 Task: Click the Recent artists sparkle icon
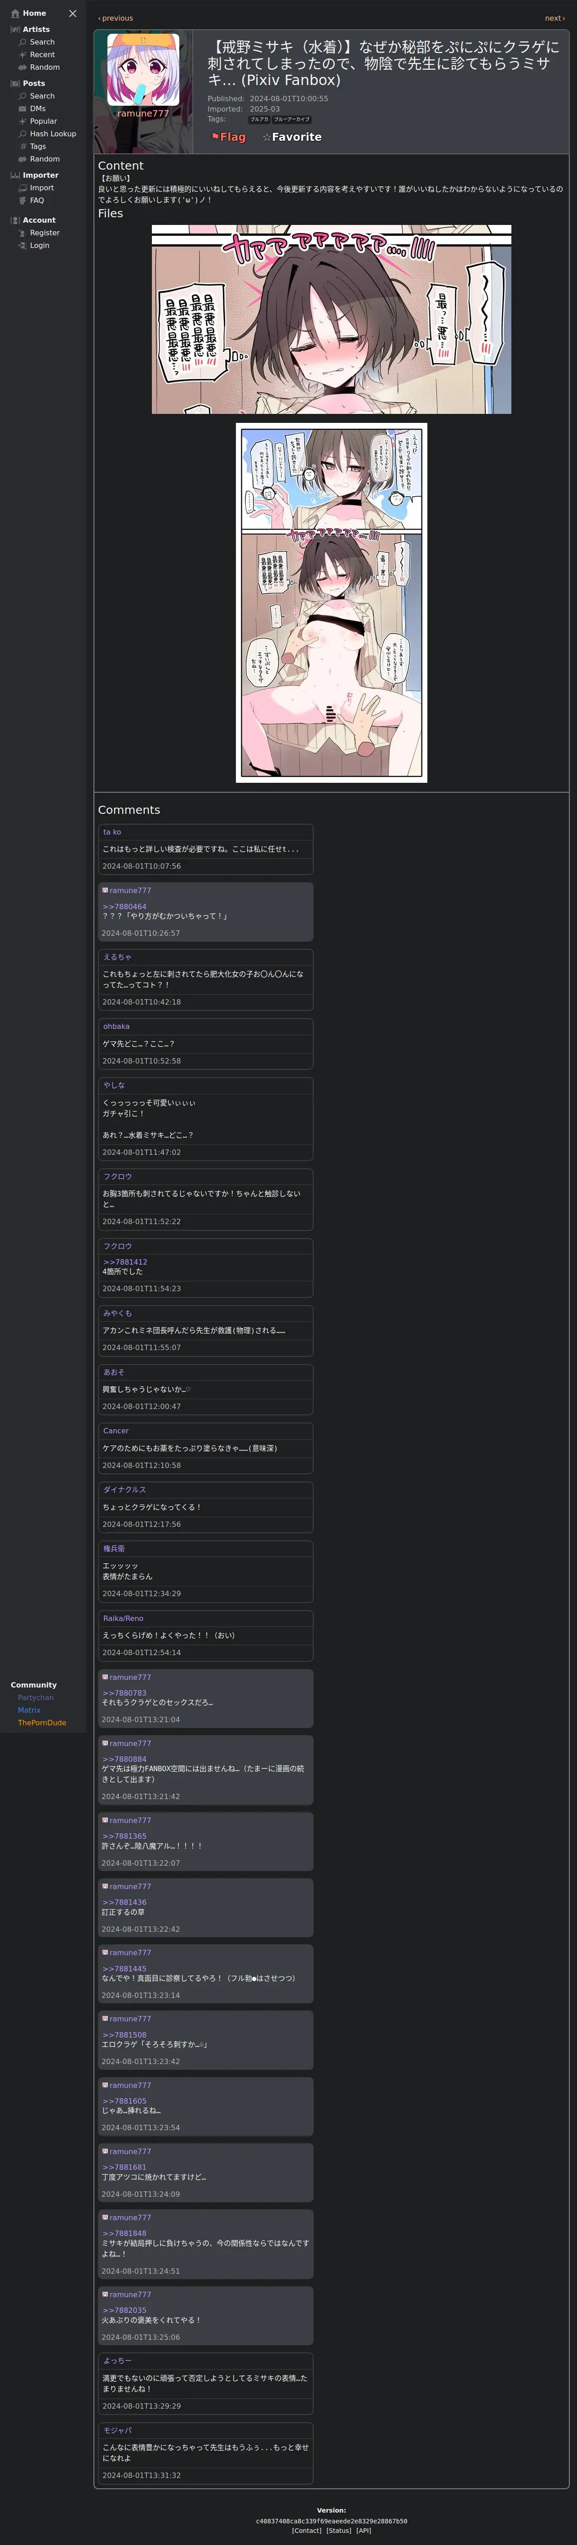click(22, 55)
